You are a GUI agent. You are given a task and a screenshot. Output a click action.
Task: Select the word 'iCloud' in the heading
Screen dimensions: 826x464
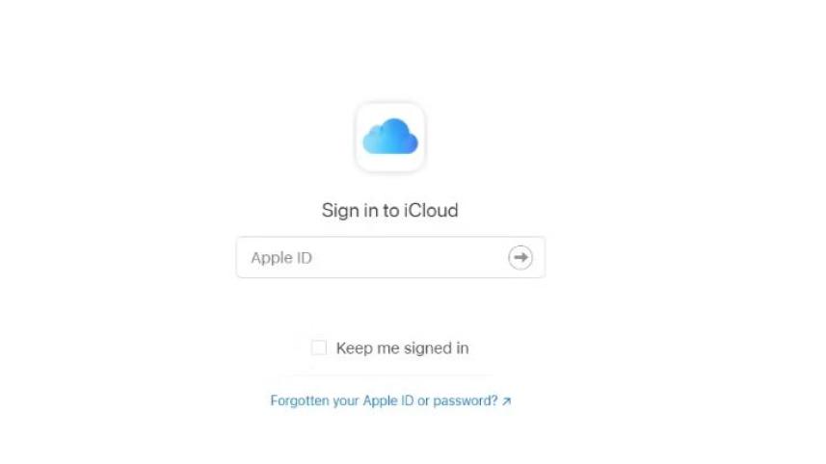(431, 211)
